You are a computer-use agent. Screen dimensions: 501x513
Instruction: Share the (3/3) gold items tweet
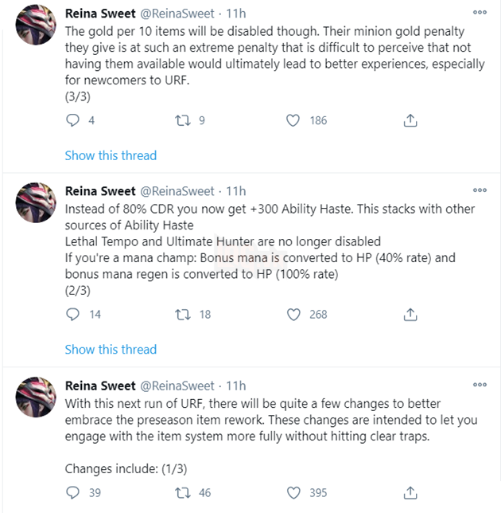click(410, 120)
